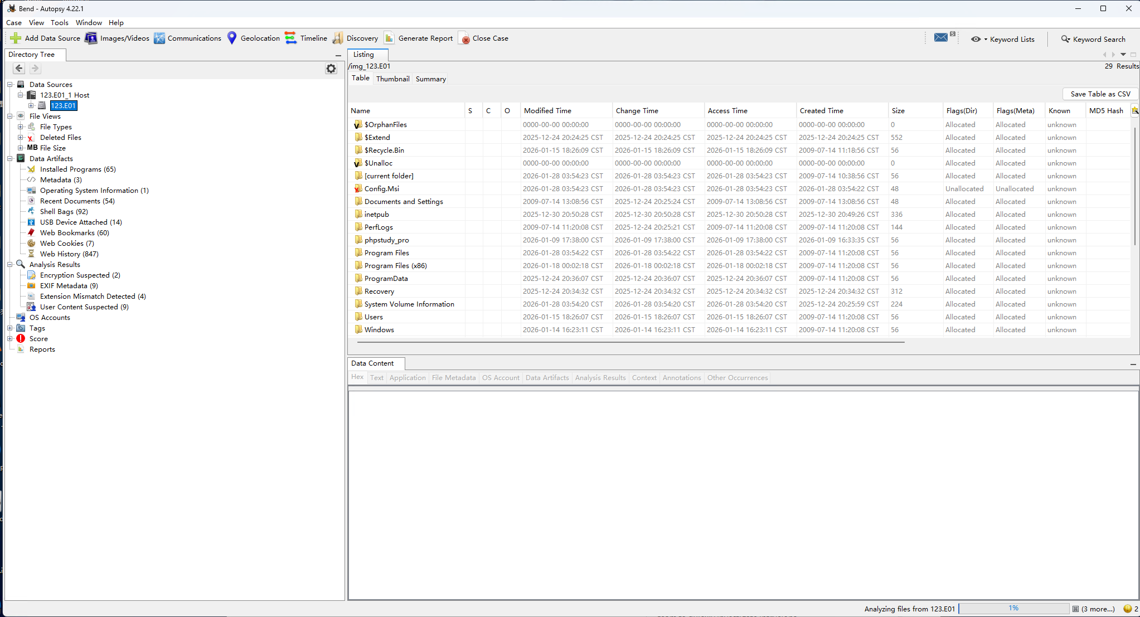Click the analysis progress bar

pyautogui.click(x=1013, y=608)
